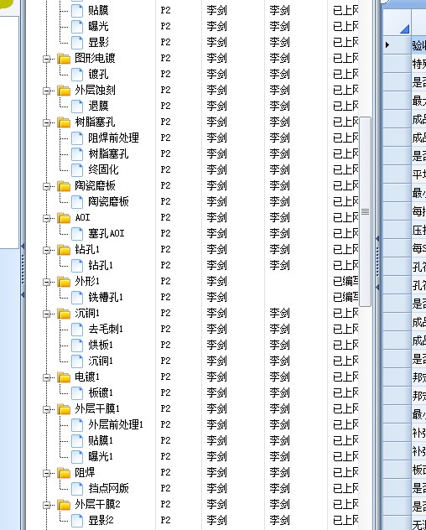This screenshot has height=530, width=426.
Task: Click the 外形1 folder icon
Action: pyautogui.click(x=64, y=281)
